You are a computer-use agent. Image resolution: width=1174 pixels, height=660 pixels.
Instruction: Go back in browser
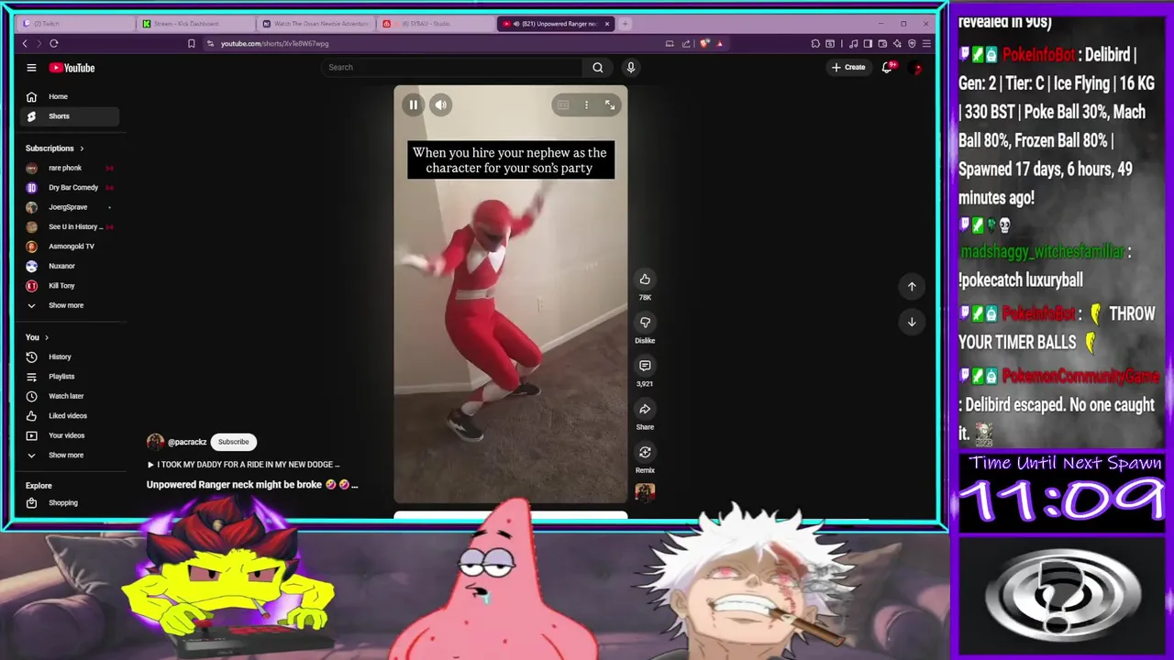[x=25, y=43]
